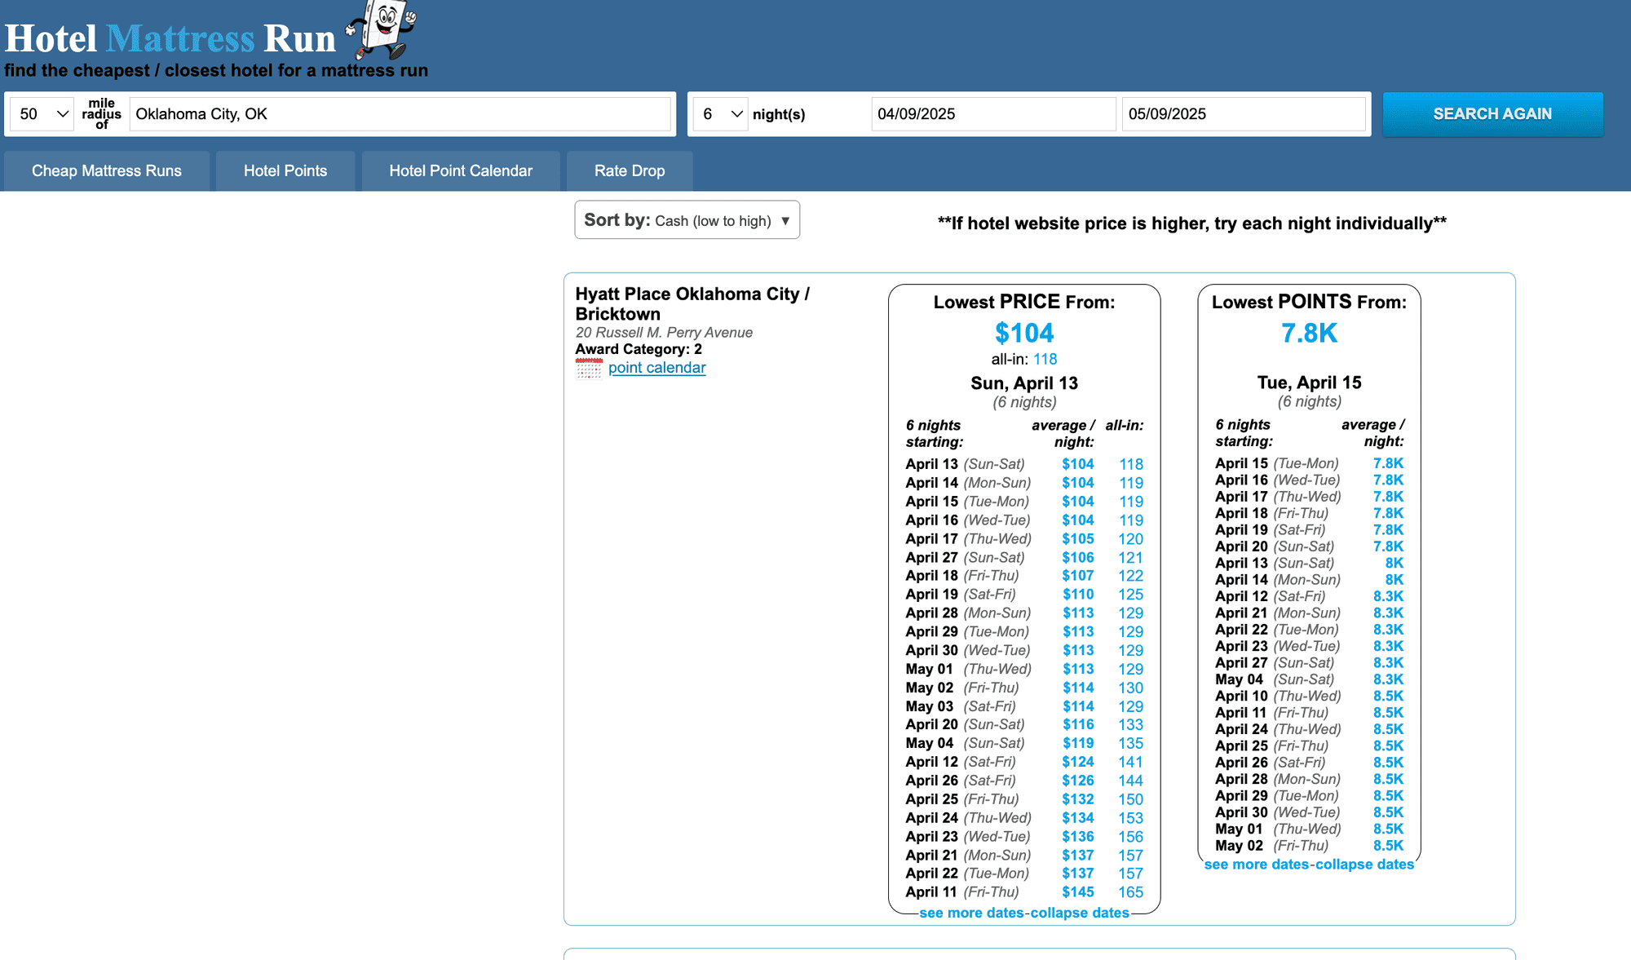Click the start date field 04/09/2025
Image resolution: width=1631 pixels, height=960 pixels.
pos(993,114)
